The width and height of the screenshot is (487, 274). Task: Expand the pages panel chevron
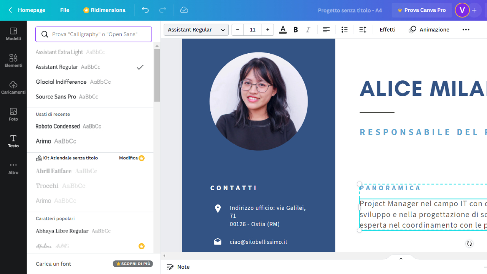point(401,259)
